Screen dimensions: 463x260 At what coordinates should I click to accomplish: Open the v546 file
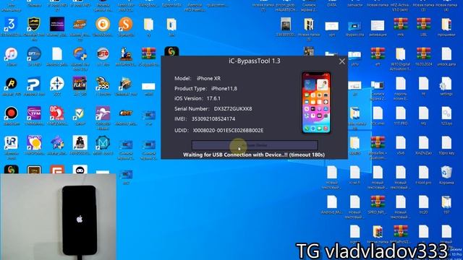401,143
